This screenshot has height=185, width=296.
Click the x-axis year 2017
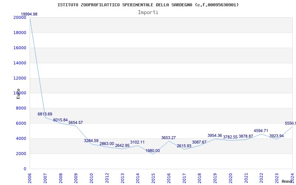click(x=184, y=178)
